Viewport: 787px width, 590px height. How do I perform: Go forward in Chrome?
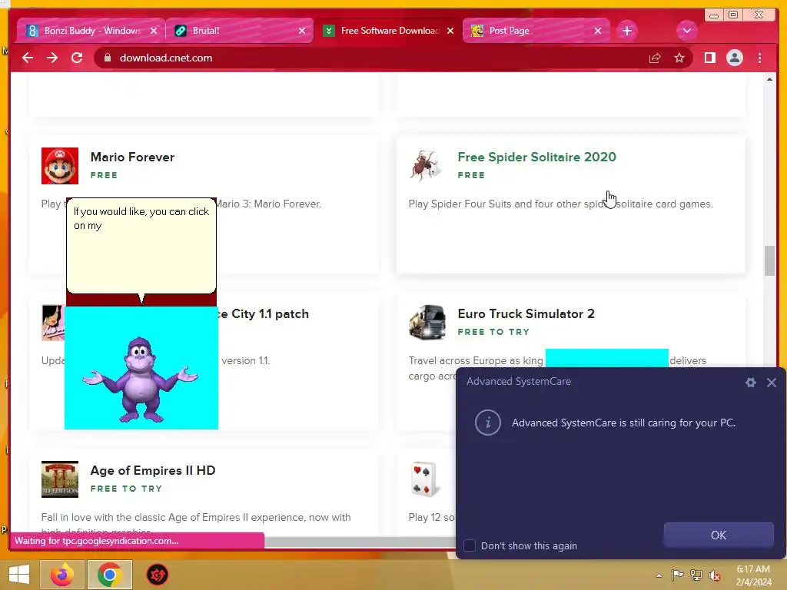click(52, 58)
